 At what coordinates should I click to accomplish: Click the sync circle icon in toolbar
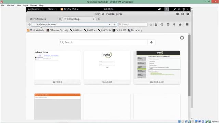click(x=162, y=25)
